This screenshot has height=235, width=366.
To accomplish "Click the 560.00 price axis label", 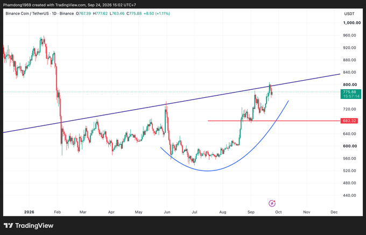I will click(x=349, y=159).
